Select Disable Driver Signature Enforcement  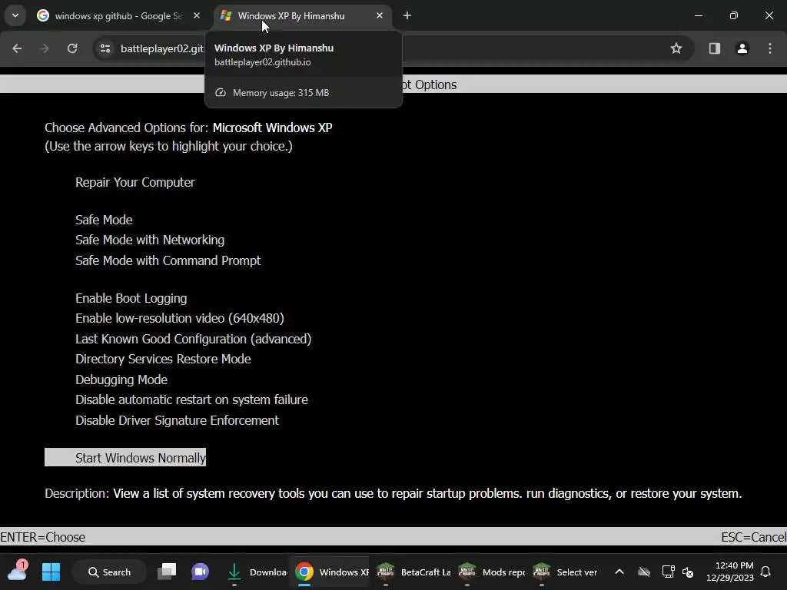coord(178,420)
